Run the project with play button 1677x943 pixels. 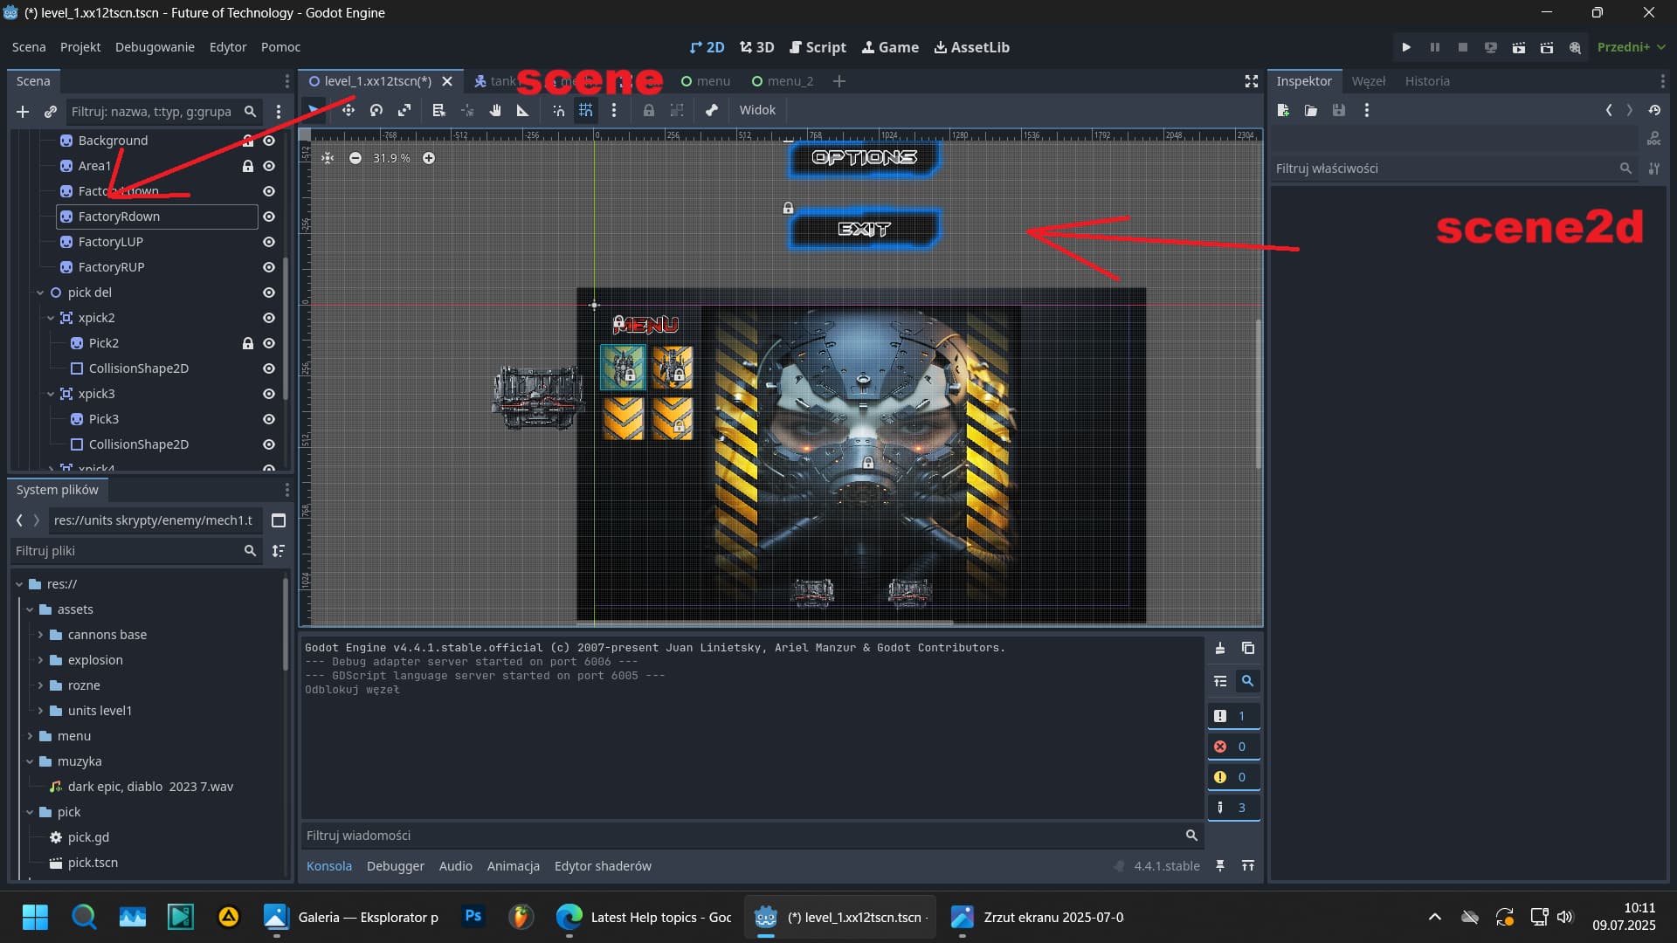point(1406,47)
